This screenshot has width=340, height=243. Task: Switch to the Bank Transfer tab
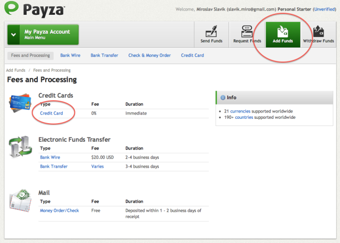click(x=104, y=55)
